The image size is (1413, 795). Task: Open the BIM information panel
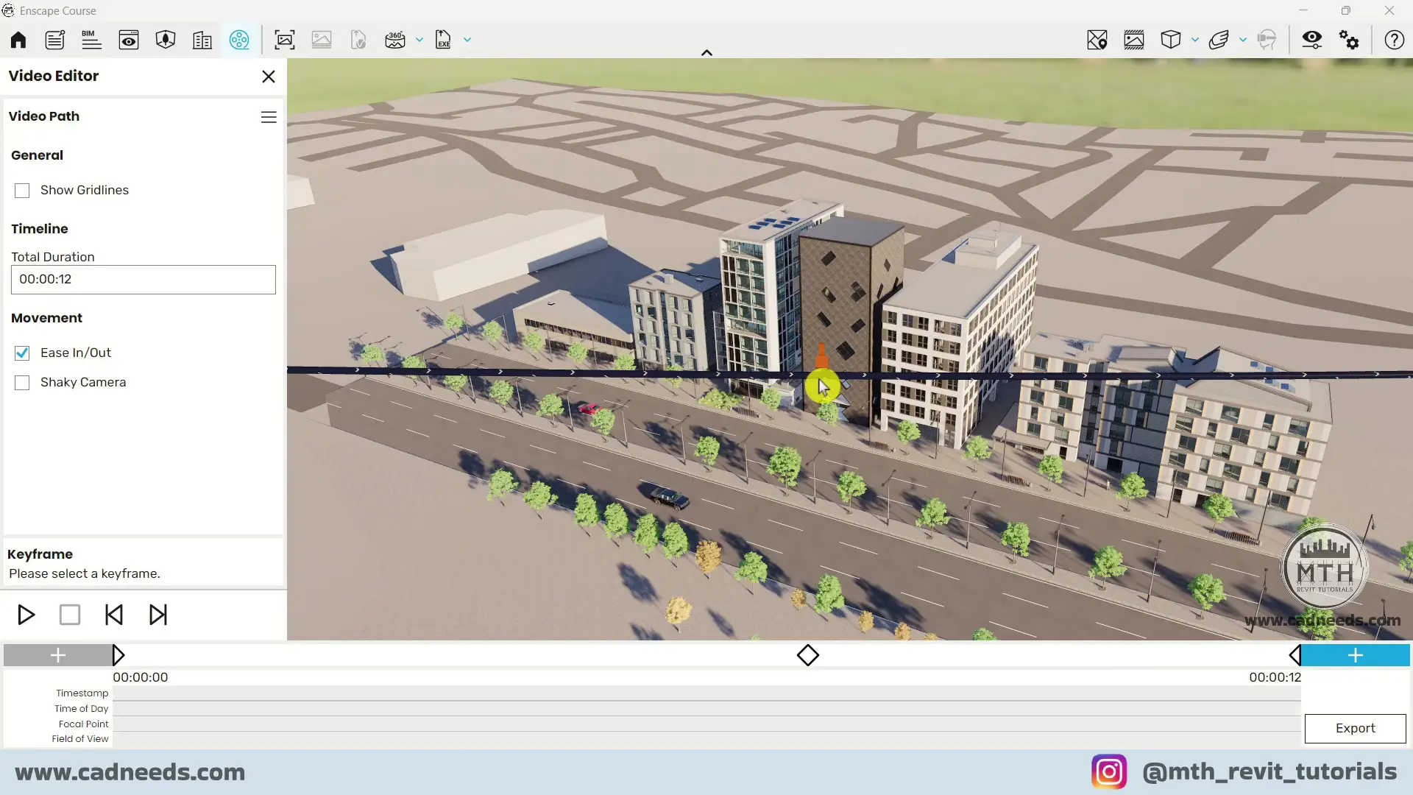[x=91, y=40]
